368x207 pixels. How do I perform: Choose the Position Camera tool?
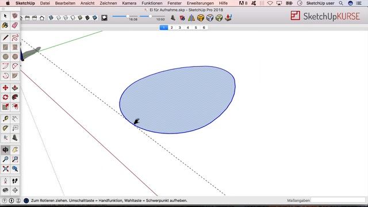(x=5, y=181)
